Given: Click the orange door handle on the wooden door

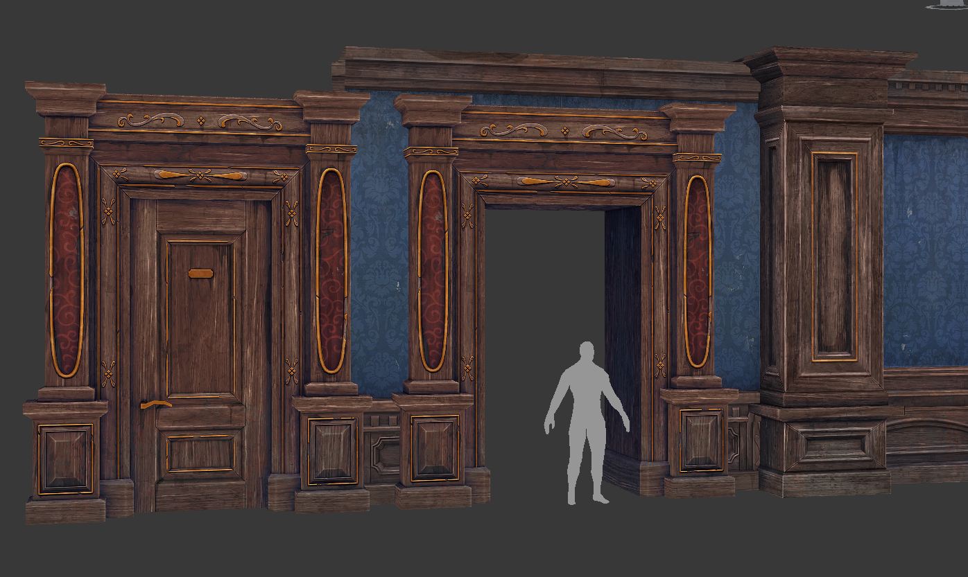Looking at the screenshot, I should pos(156,405).
